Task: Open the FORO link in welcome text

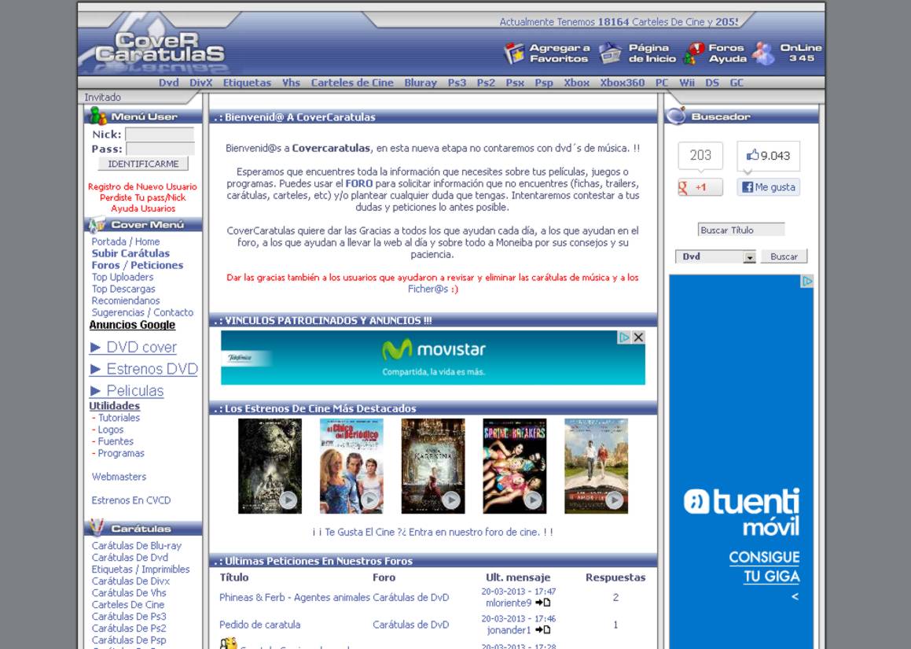Action: click(x=359, y=183)
